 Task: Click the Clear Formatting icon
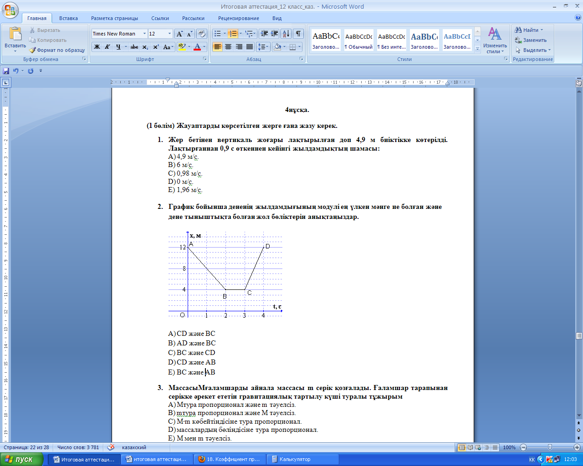point(202,34)
